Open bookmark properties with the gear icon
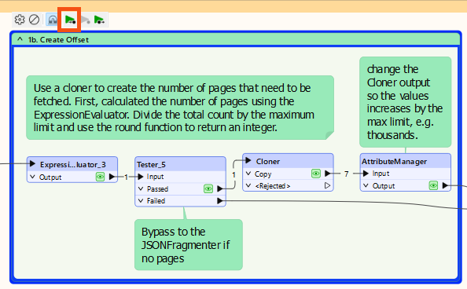The height and width of the screenshot is (289, 467). point(20,20)
